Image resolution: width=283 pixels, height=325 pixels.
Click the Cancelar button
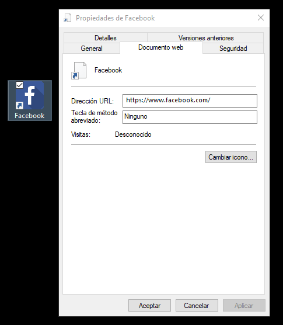pos(197,305)
